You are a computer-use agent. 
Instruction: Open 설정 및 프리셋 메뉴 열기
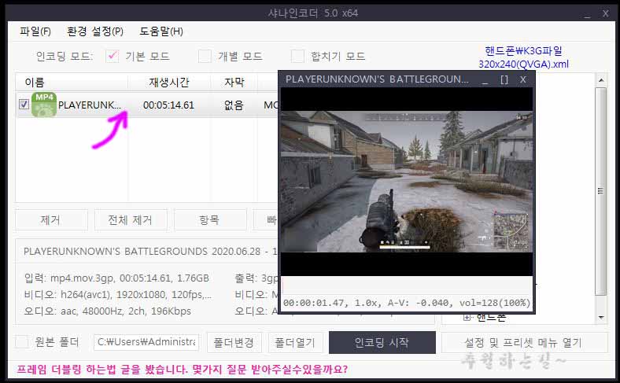pyautogui.click(x=524, y=342)
